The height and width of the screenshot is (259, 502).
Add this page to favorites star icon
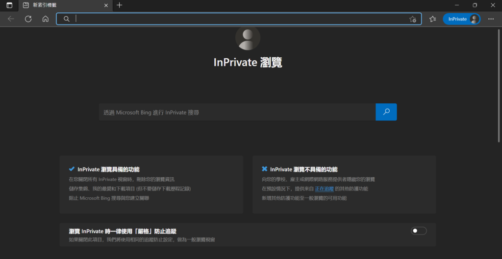[413, 19]
